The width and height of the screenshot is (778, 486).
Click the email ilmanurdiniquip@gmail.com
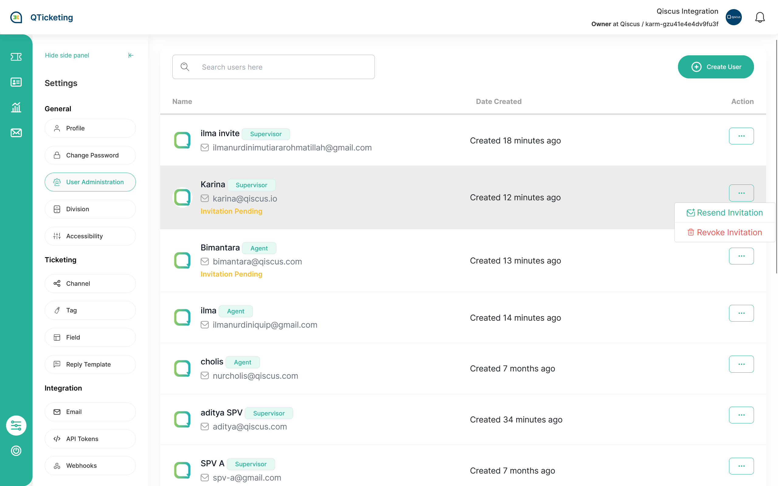point(265,325)
